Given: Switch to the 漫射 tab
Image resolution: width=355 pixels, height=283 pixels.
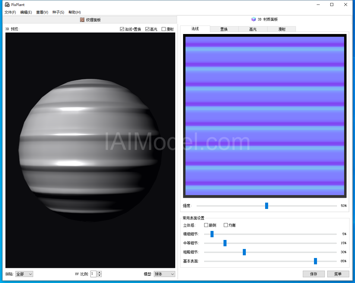Looking at the screenshot, I should click(x=282, y=29).
